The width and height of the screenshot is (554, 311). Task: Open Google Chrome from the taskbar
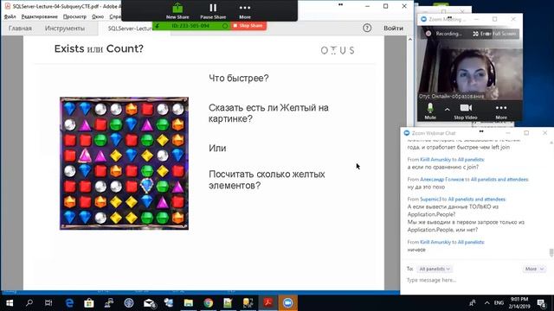coord(209,303)
